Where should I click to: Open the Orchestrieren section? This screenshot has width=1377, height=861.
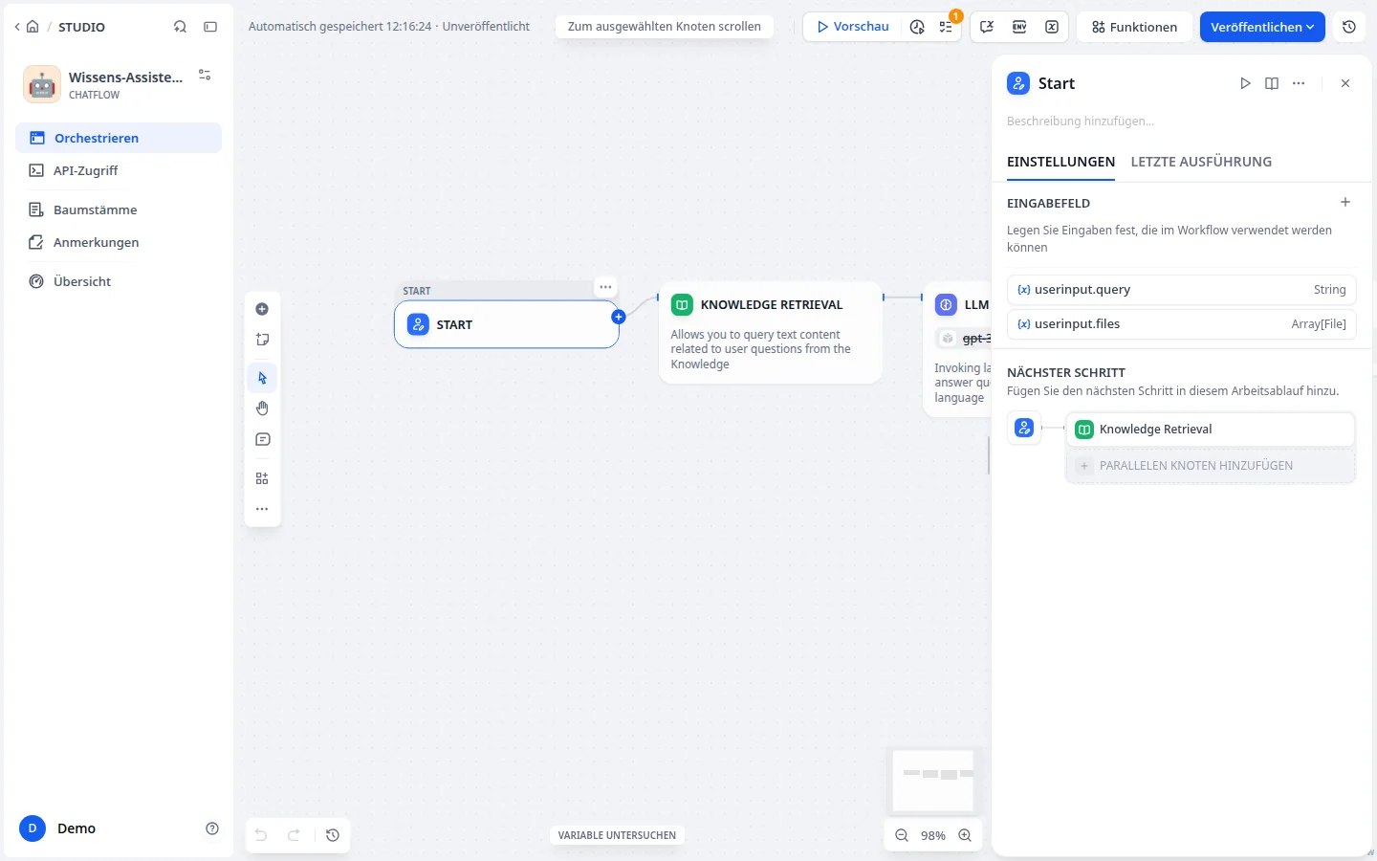coord(119,138)
